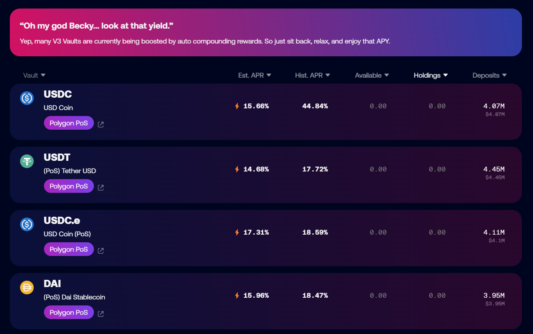Sort by Available column header

[x=372, y=76]
